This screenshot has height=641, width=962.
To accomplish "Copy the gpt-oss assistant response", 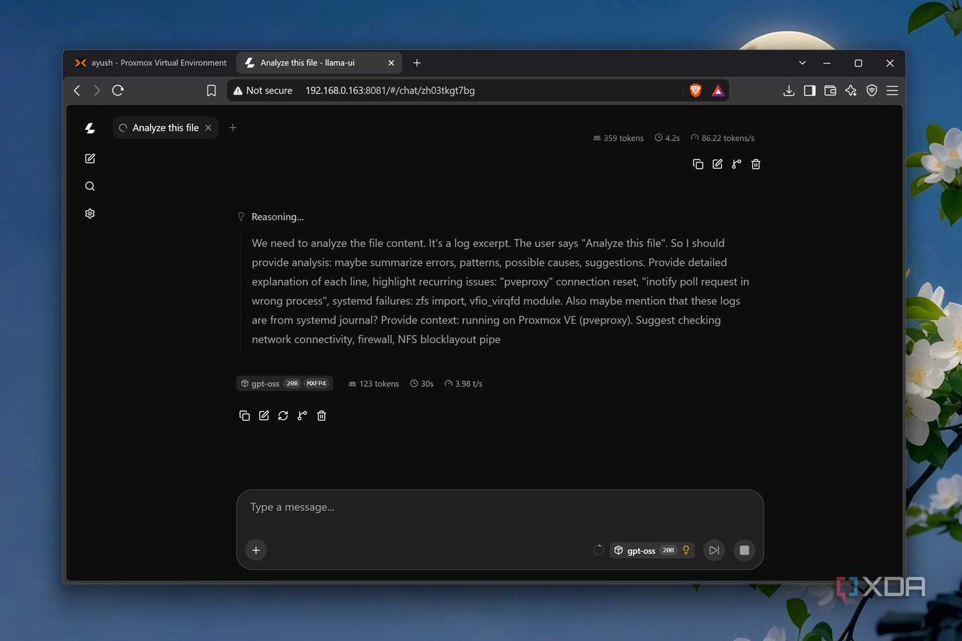I will click(244, 415).
